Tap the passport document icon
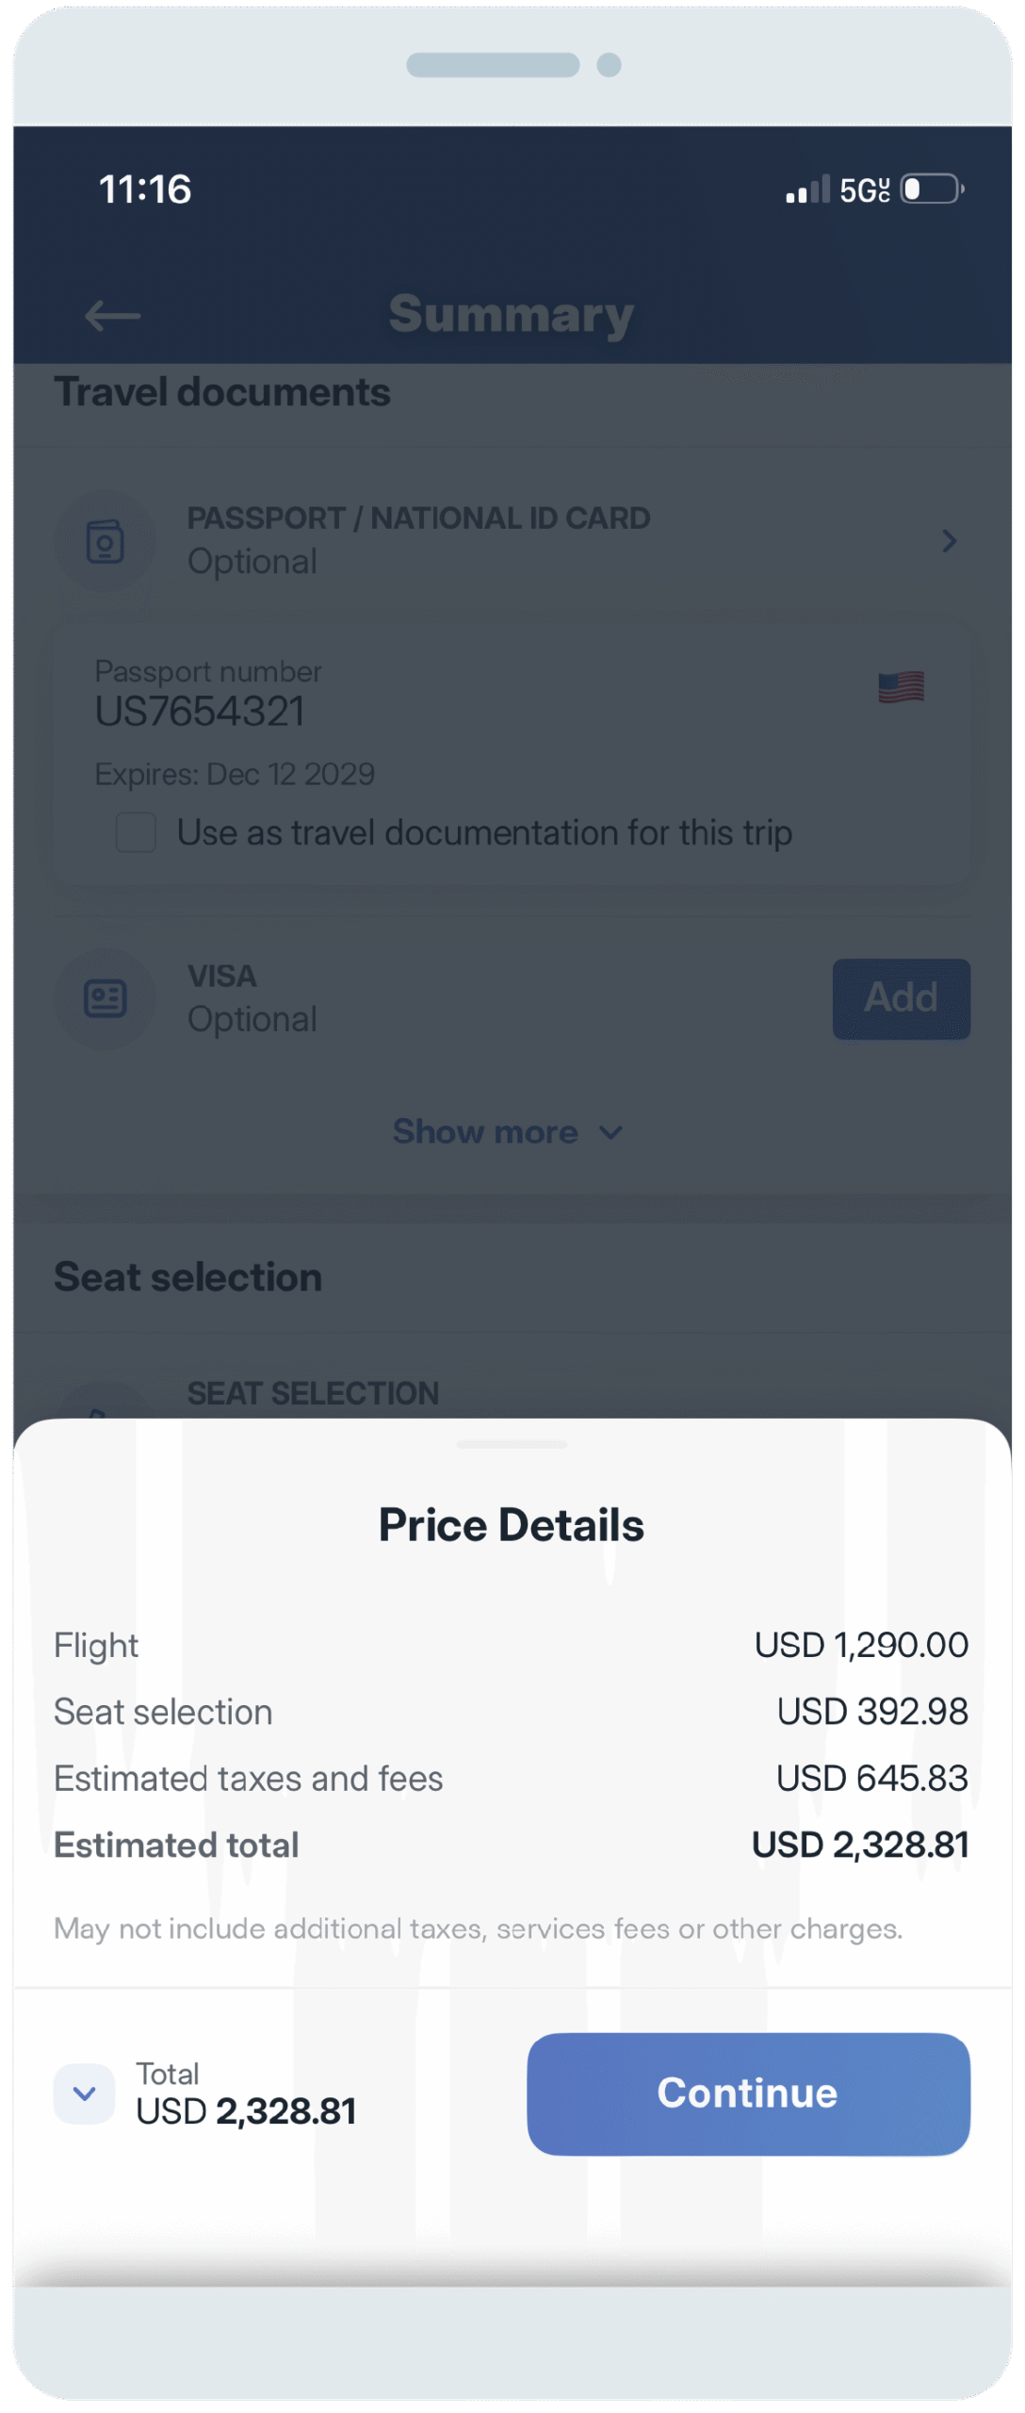This screenshot has height=2413, width=1025. click(x=105, y=542)
